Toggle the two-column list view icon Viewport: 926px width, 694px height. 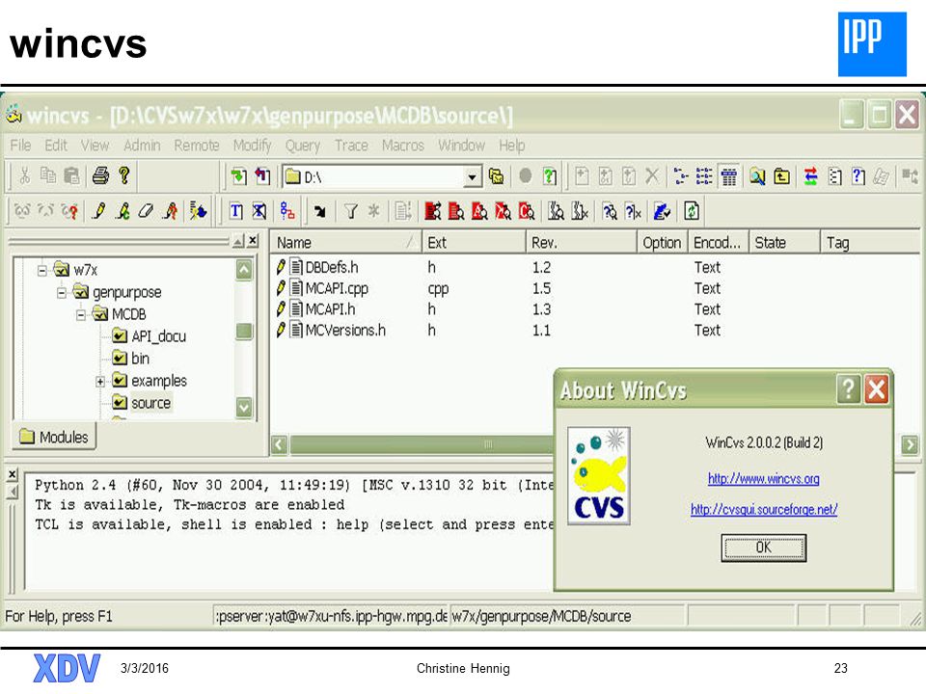(704, 175)
